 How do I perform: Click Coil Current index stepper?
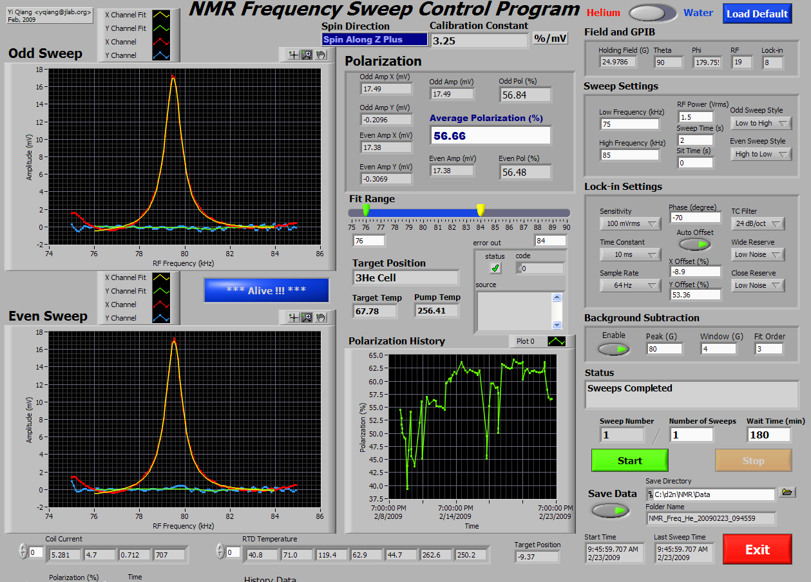pos(24,552)
